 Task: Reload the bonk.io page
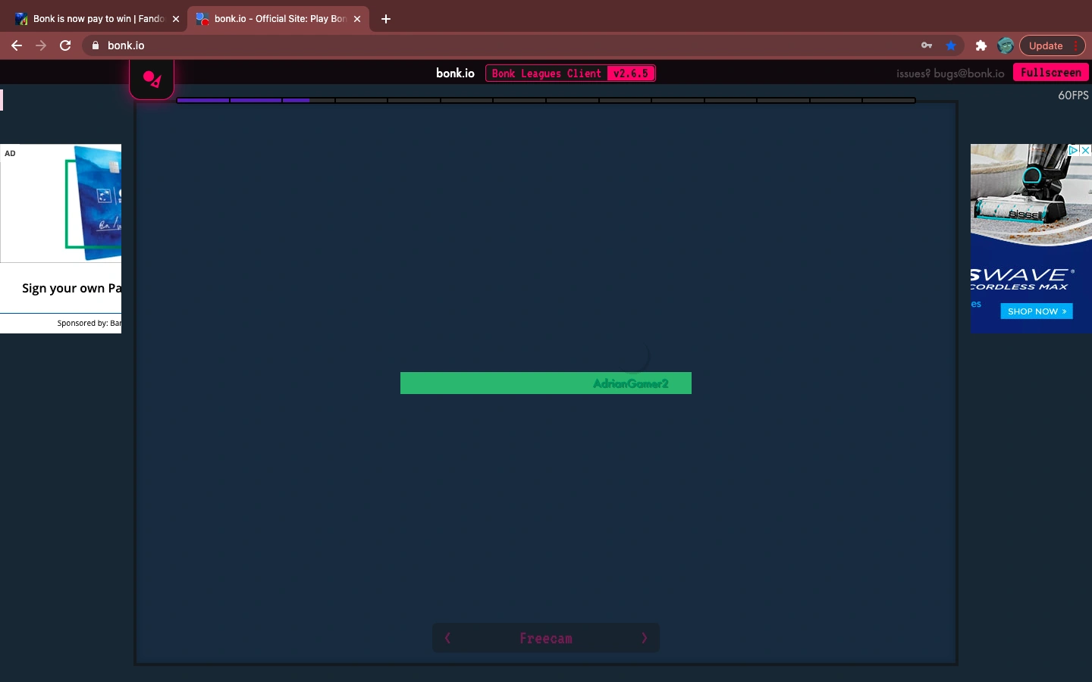coord(65,45)
